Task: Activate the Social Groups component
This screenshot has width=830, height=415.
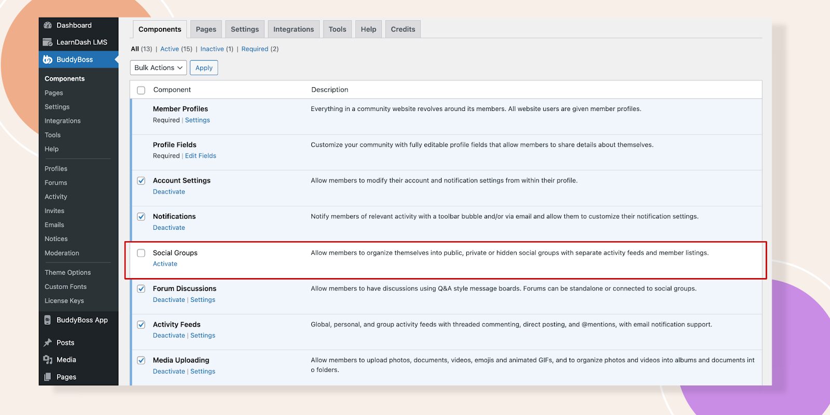Action: click(165, 264)
